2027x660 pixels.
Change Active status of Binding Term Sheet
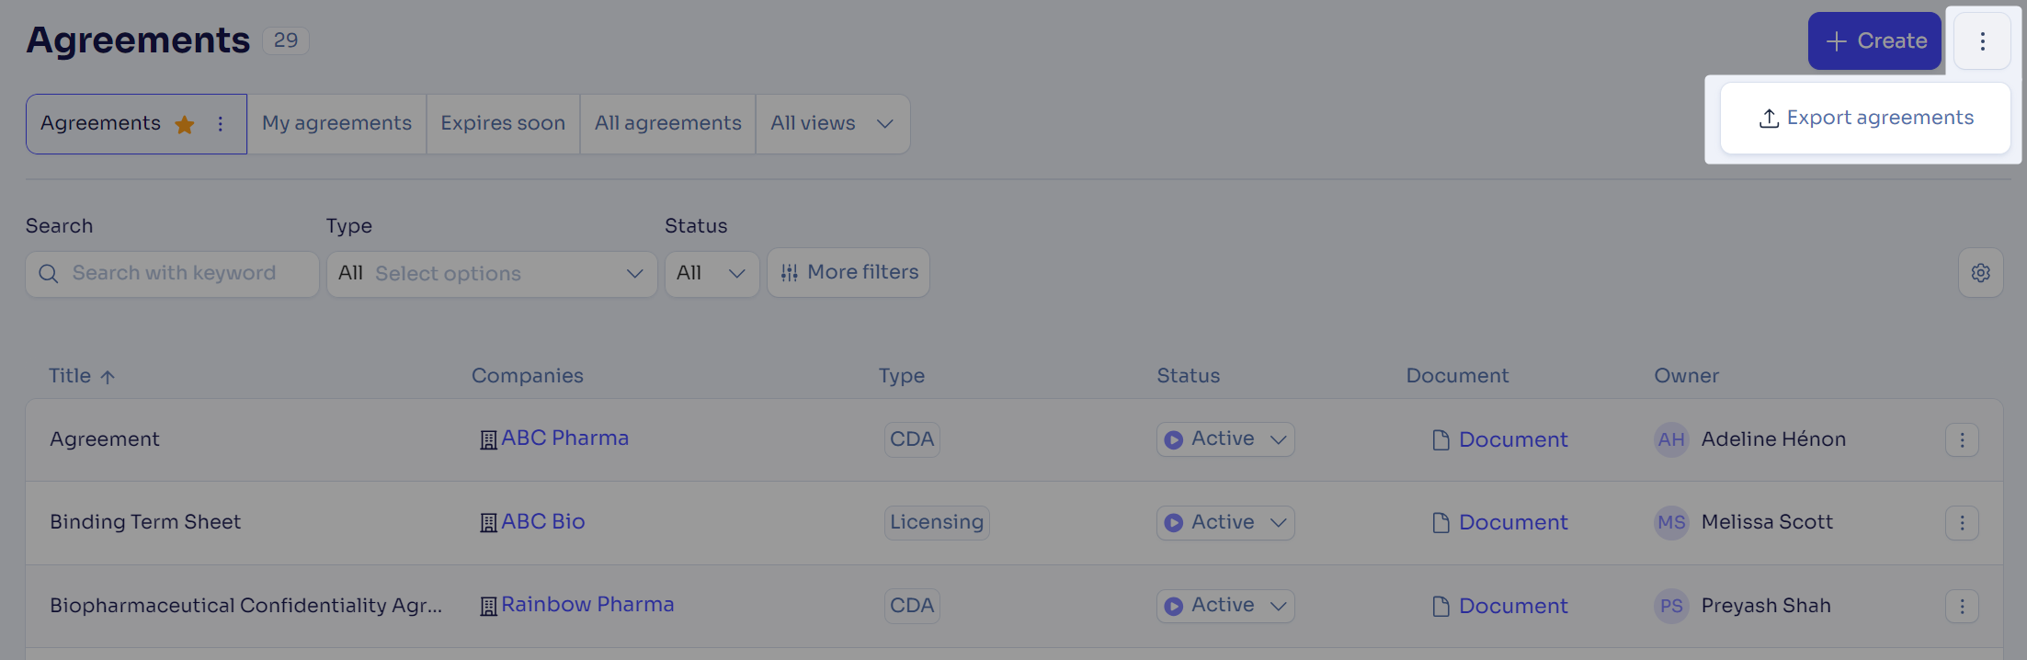click(1225, 523)
